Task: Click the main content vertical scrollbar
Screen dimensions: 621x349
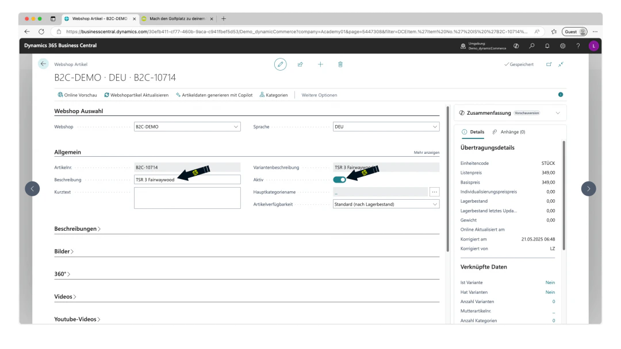Action: 448,179
